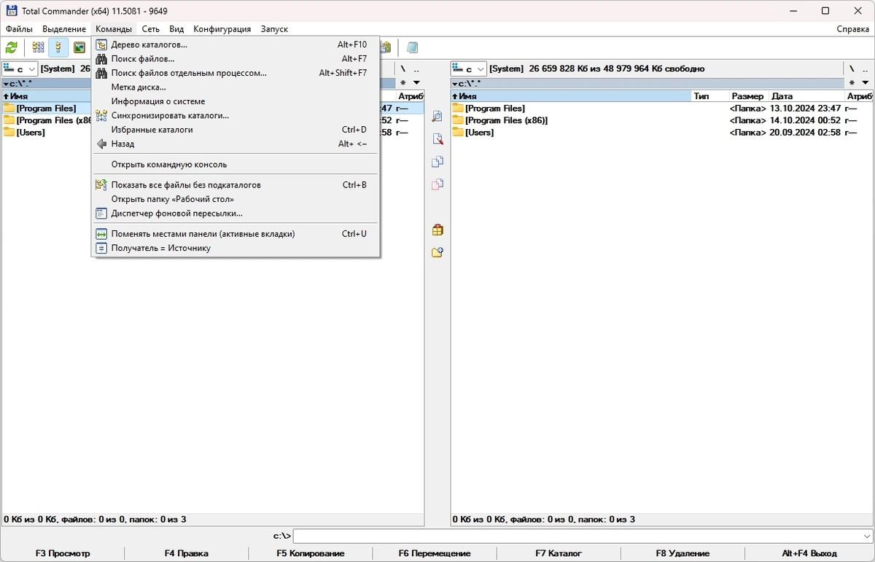Screen dimensions: 875x562
Task: Select [Users] folder in right panel
Action: (479, 132)
